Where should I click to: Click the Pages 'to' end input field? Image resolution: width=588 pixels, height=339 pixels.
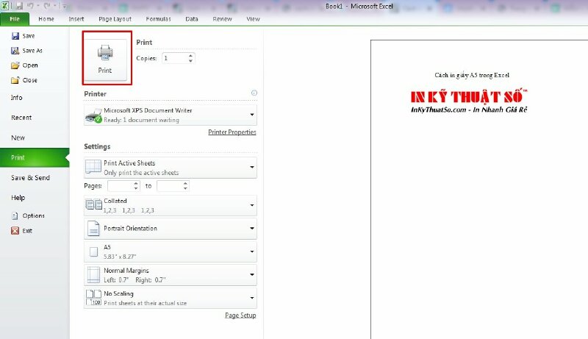pos(170,185)
